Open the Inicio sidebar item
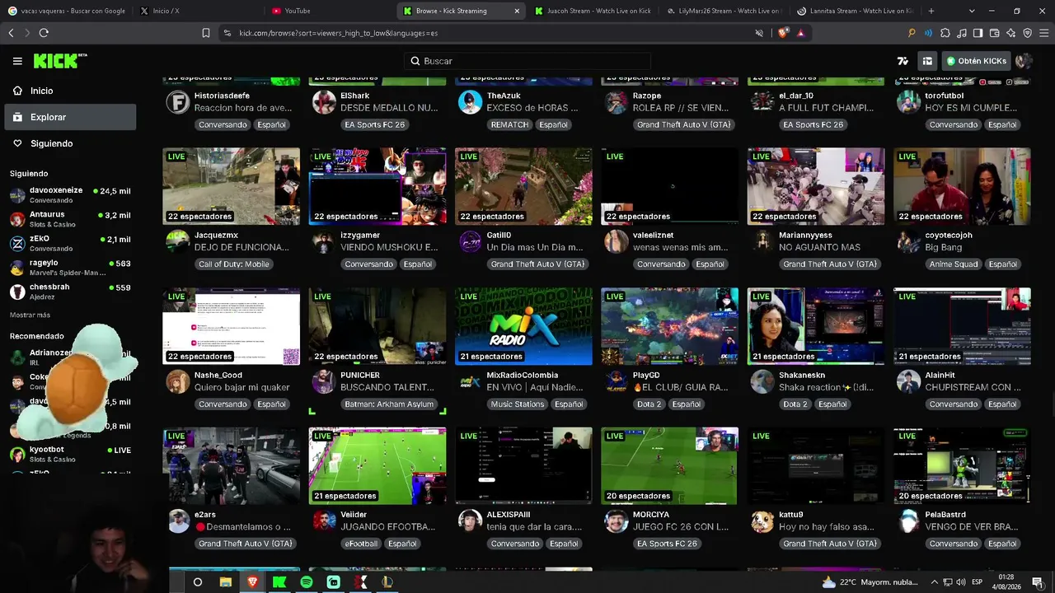Viewport: 1055px width, 593px height. 69,91
